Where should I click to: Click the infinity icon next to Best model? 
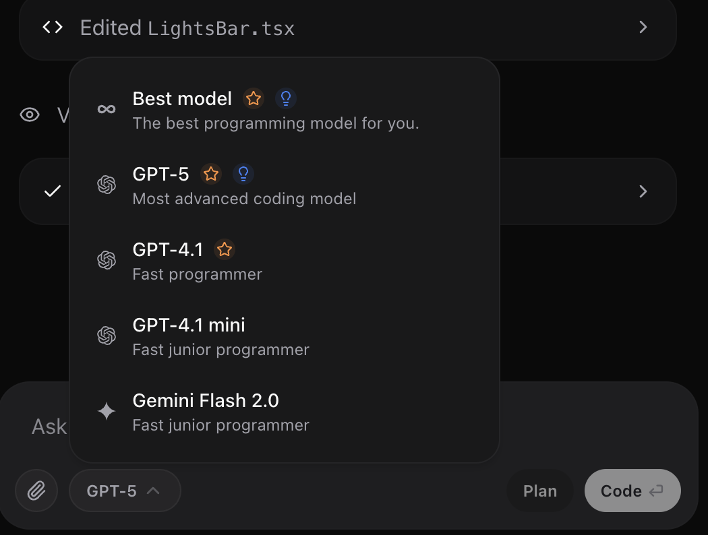click(106, 108)
